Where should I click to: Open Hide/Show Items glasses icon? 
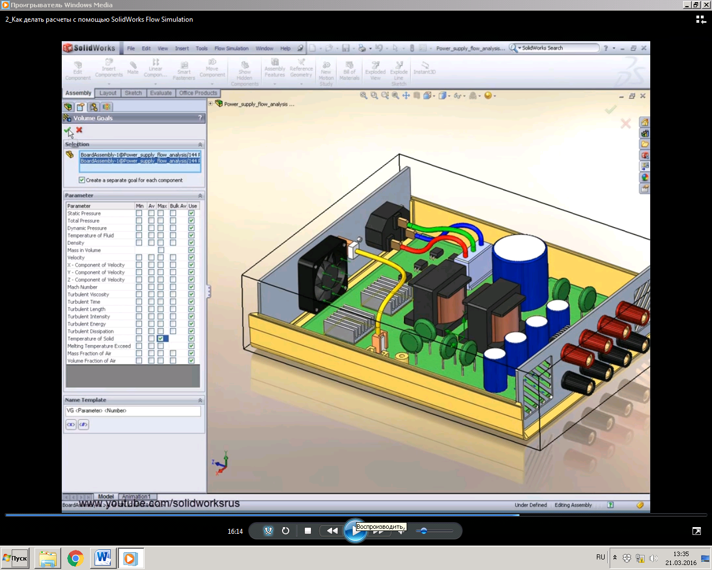457,96
